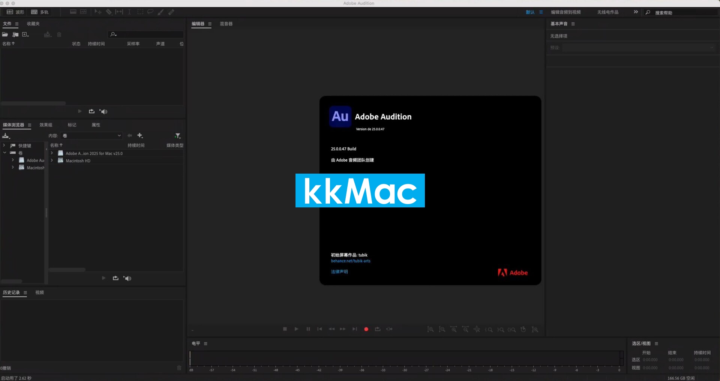The height and width of the screenshot is (381, 720).
Task: Click the Open File folder icon
Action: [x=5, y=34]
